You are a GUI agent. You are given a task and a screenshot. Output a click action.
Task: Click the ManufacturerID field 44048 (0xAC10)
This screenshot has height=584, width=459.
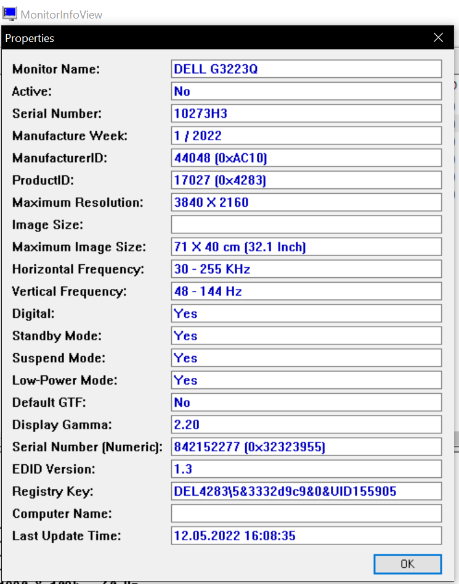(x=306, y=158)
